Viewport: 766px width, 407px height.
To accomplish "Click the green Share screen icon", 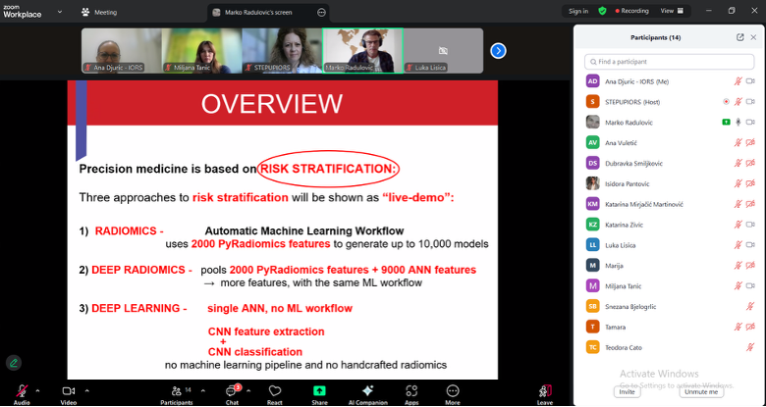I will (x=319, y=390).
